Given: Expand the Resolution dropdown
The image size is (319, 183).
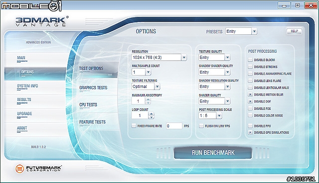Looking at the screenshot, I should pyautogui.click(x=184, y=57).
